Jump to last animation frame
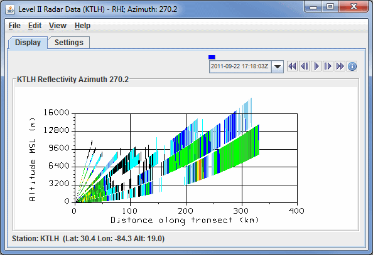The width and height of the screenshot is (373, 255). [x=340, y=66]
